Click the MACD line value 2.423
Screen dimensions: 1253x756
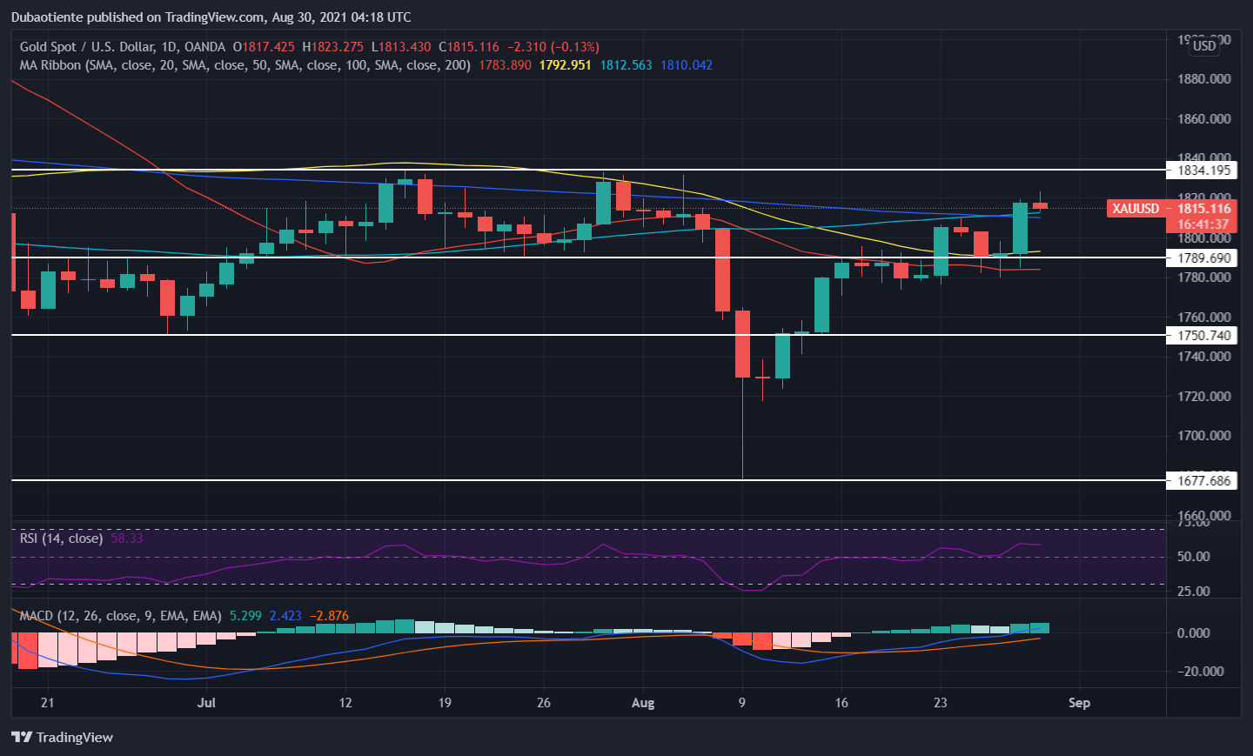pyautogui.click(x=285, y=616)
